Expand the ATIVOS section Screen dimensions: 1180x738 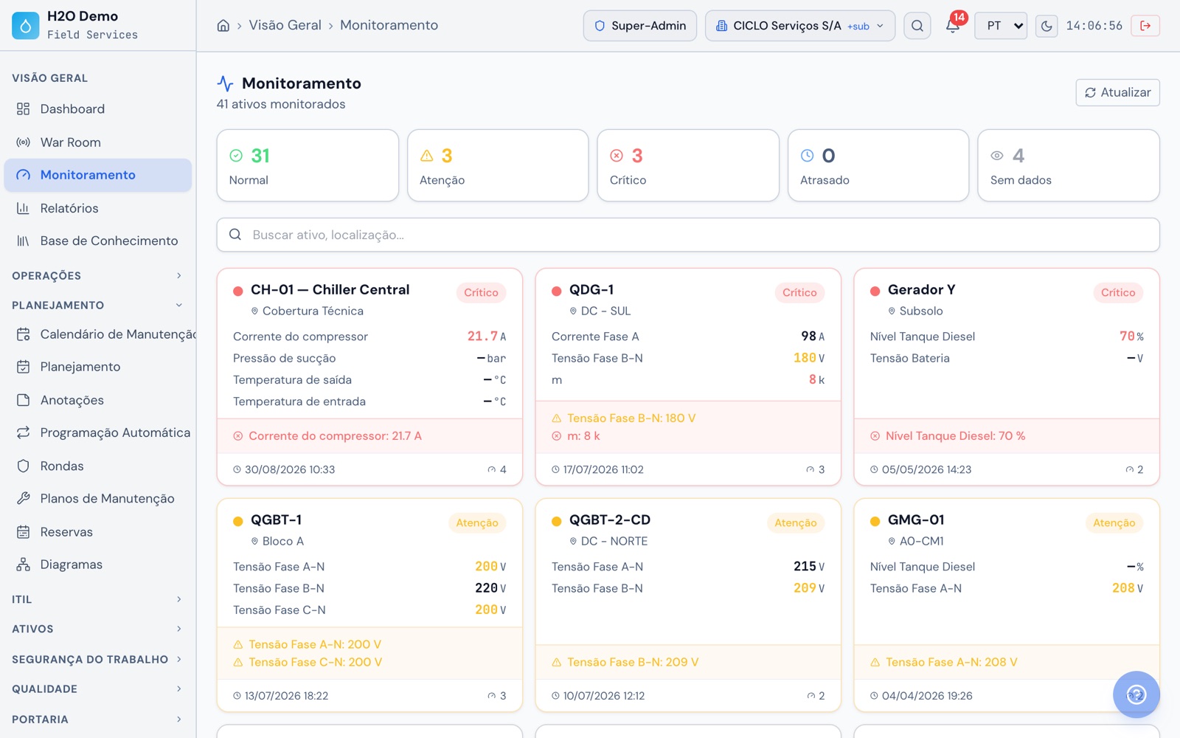[98, 629]
